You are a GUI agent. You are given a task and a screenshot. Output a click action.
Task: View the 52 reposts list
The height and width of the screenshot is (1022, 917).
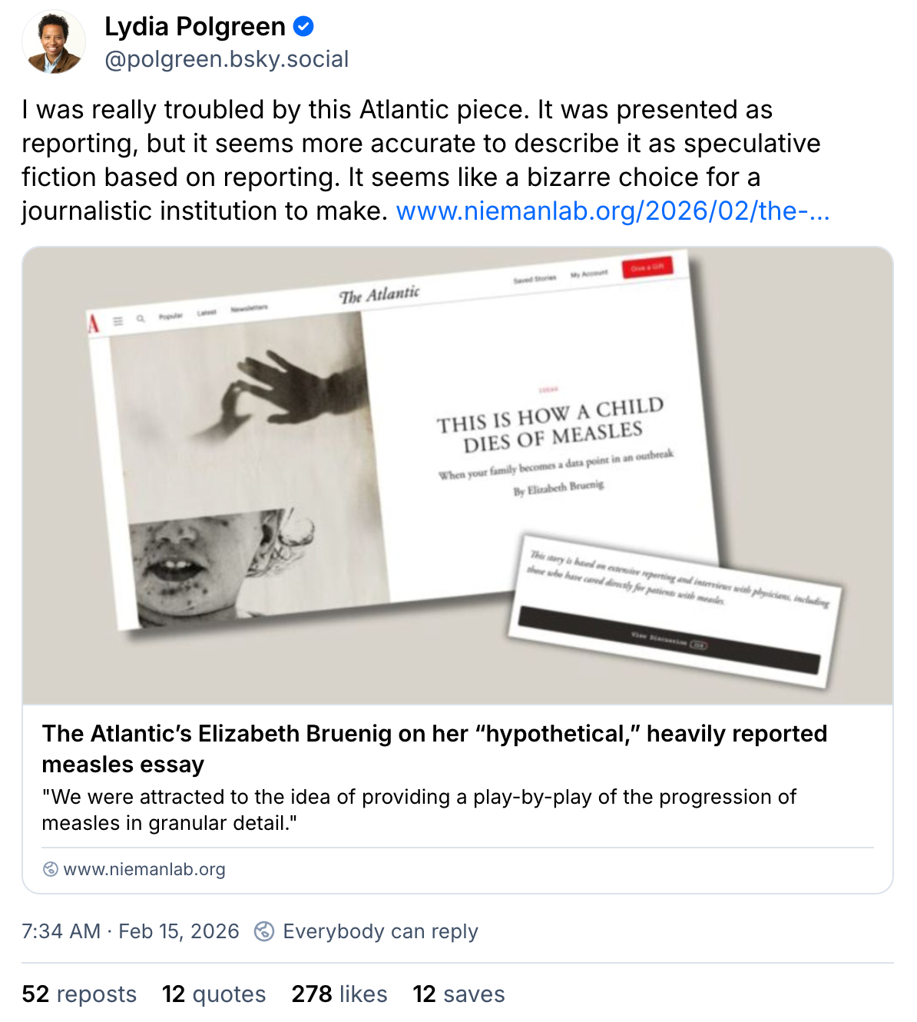click(79, 994)
